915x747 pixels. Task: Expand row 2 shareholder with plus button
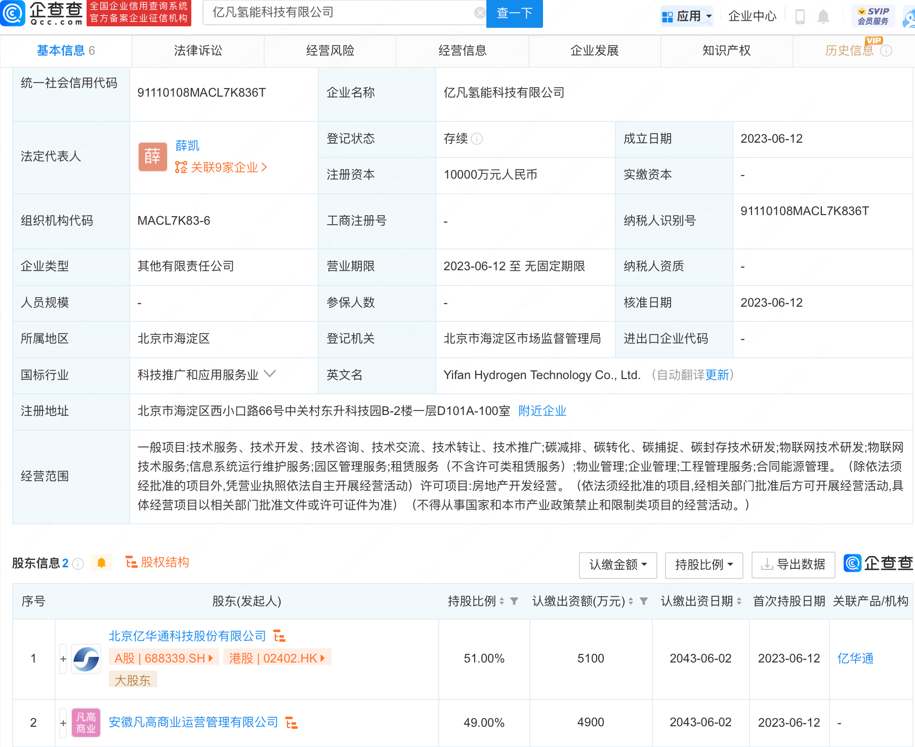pos(63,723)
